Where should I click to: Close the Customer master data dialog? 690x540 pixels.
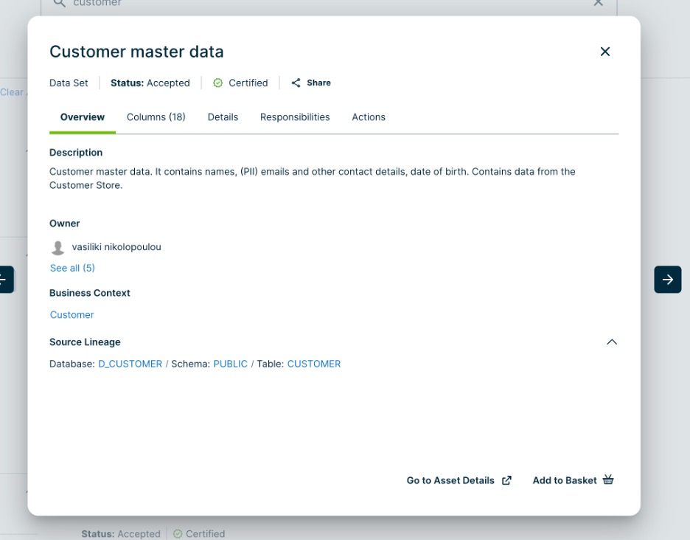pyautogui.click(x=605, y=52)
